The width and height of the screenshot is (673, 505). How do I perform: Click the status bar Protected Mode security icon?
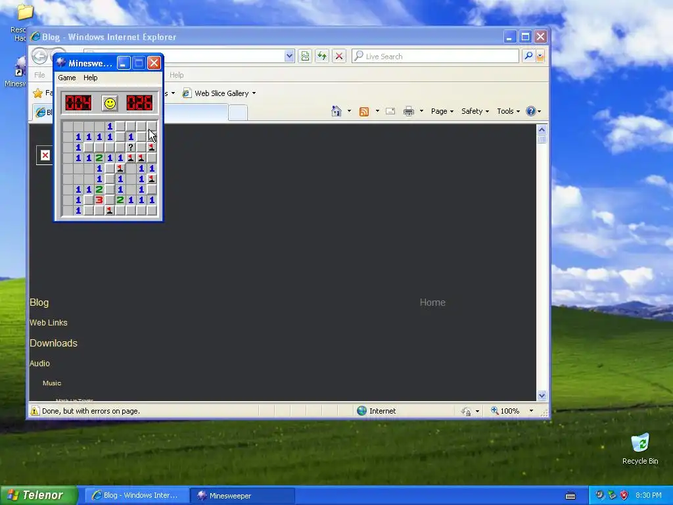pos(466,412)
